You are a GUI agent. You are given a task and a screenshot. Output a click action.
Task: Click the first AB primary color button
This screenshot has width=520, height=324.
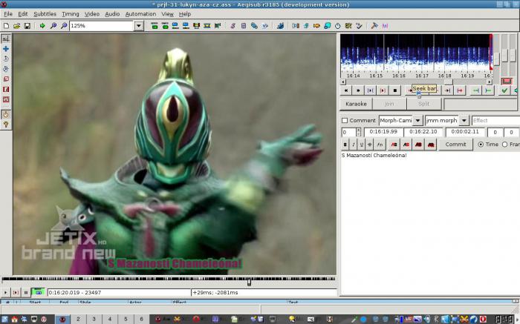point(394,145)
